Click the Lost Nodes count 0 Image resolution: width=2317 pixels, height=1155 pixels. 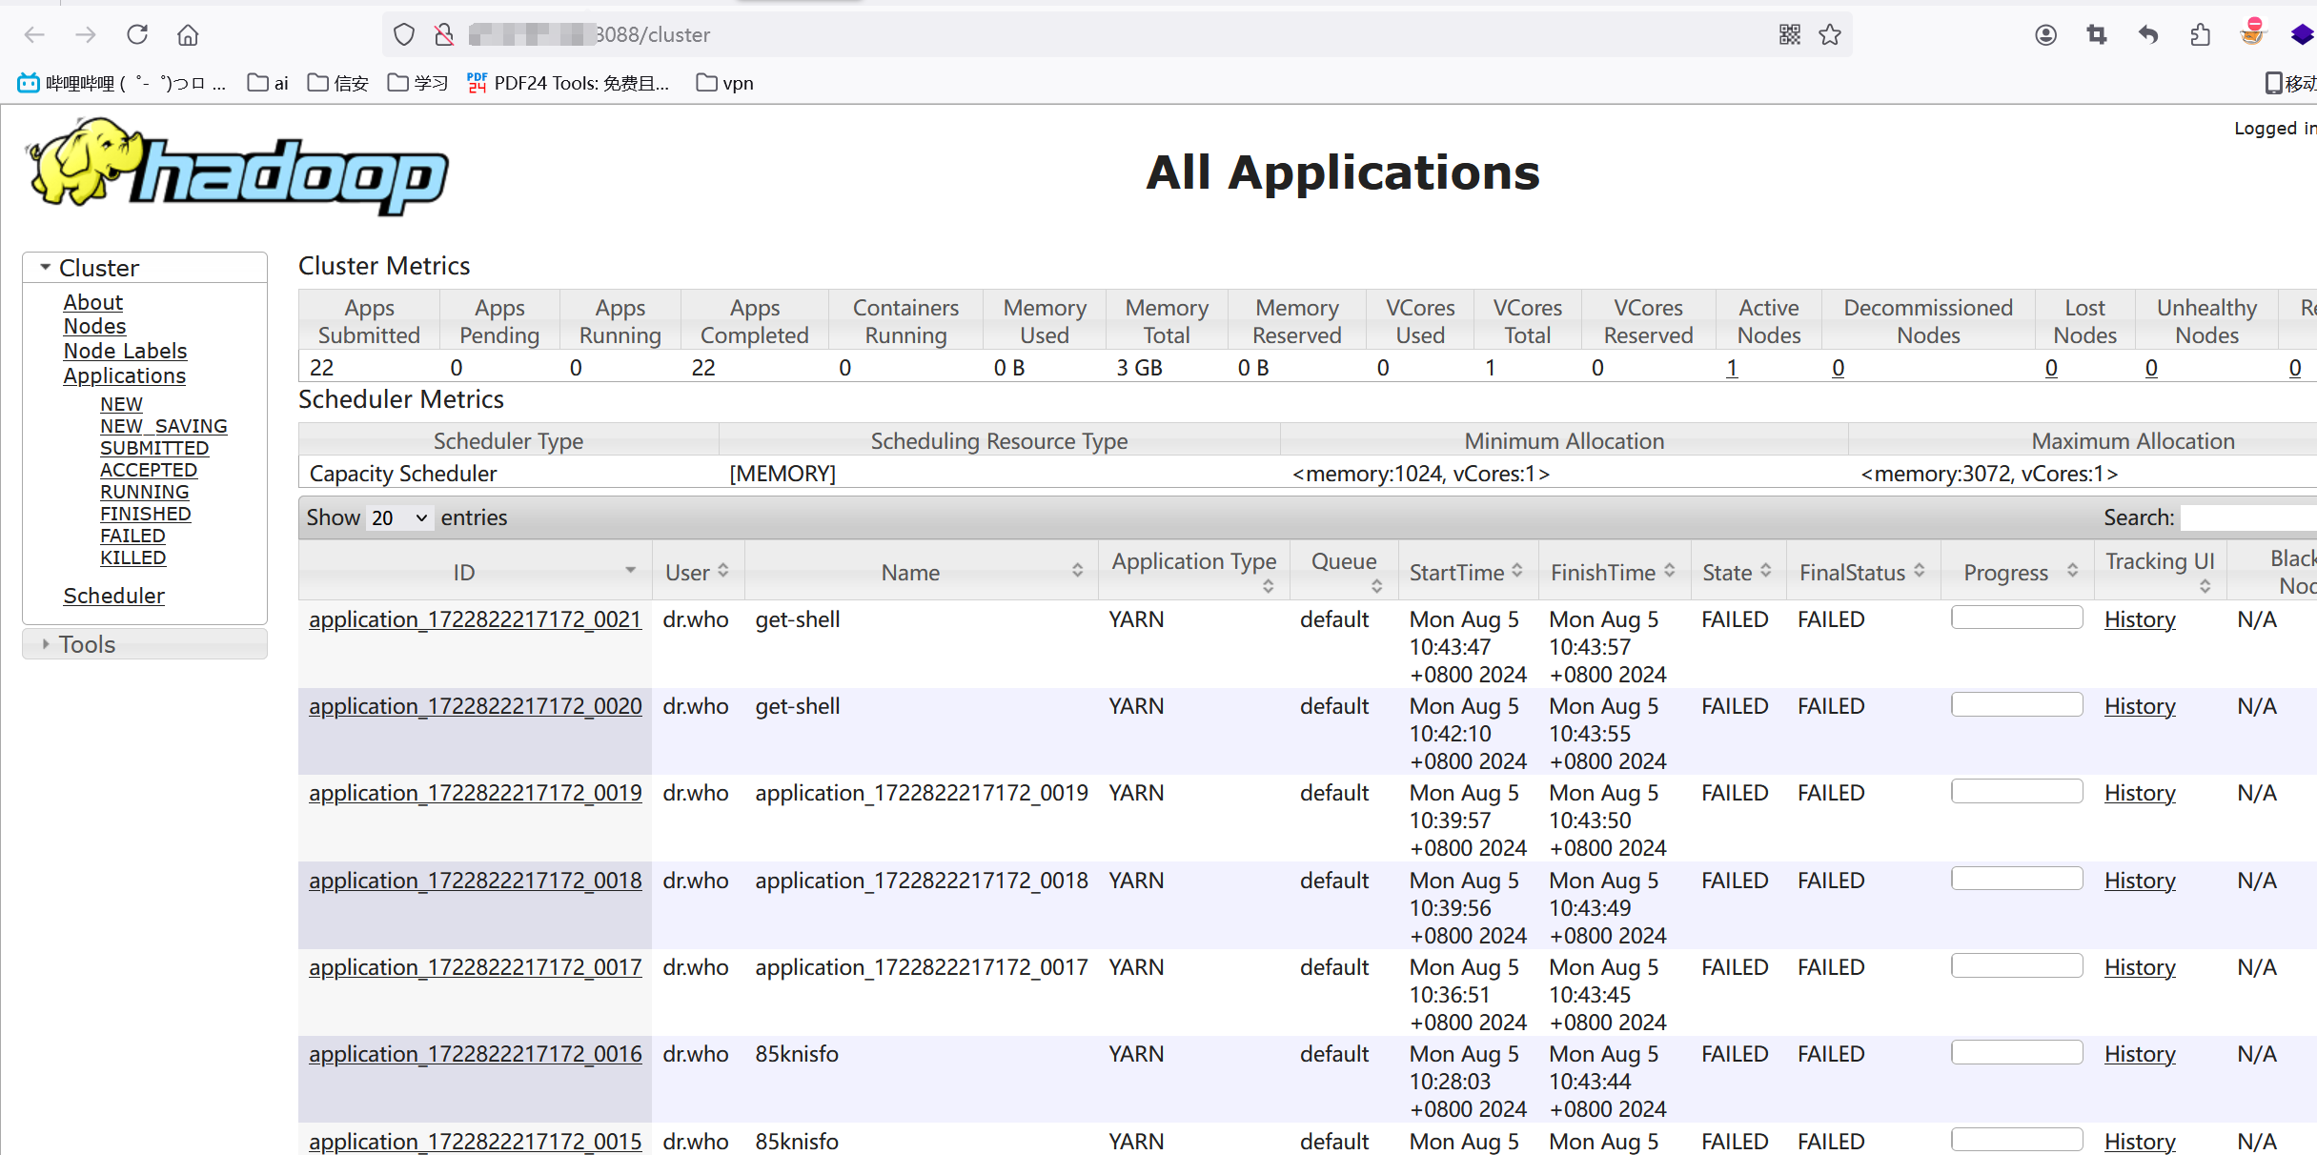(2051, 368)
